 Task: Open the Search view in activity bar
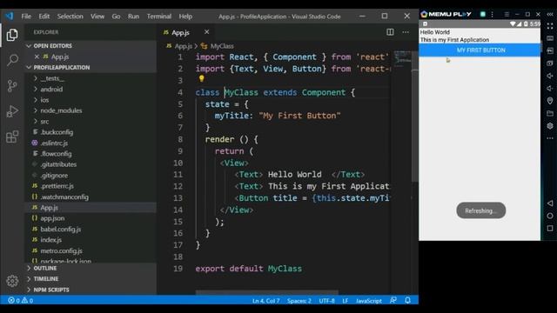pyautogui.click(x=12, y=60)
